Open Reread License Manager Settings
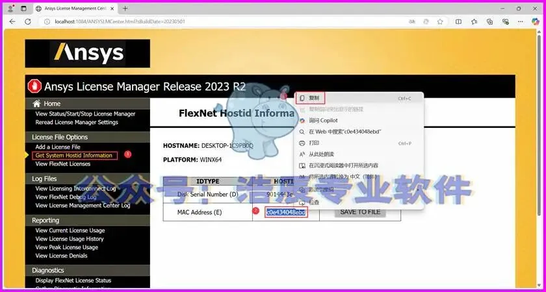Image resolution: width=546 pixels, height=292 pixels. click(77, 122)
